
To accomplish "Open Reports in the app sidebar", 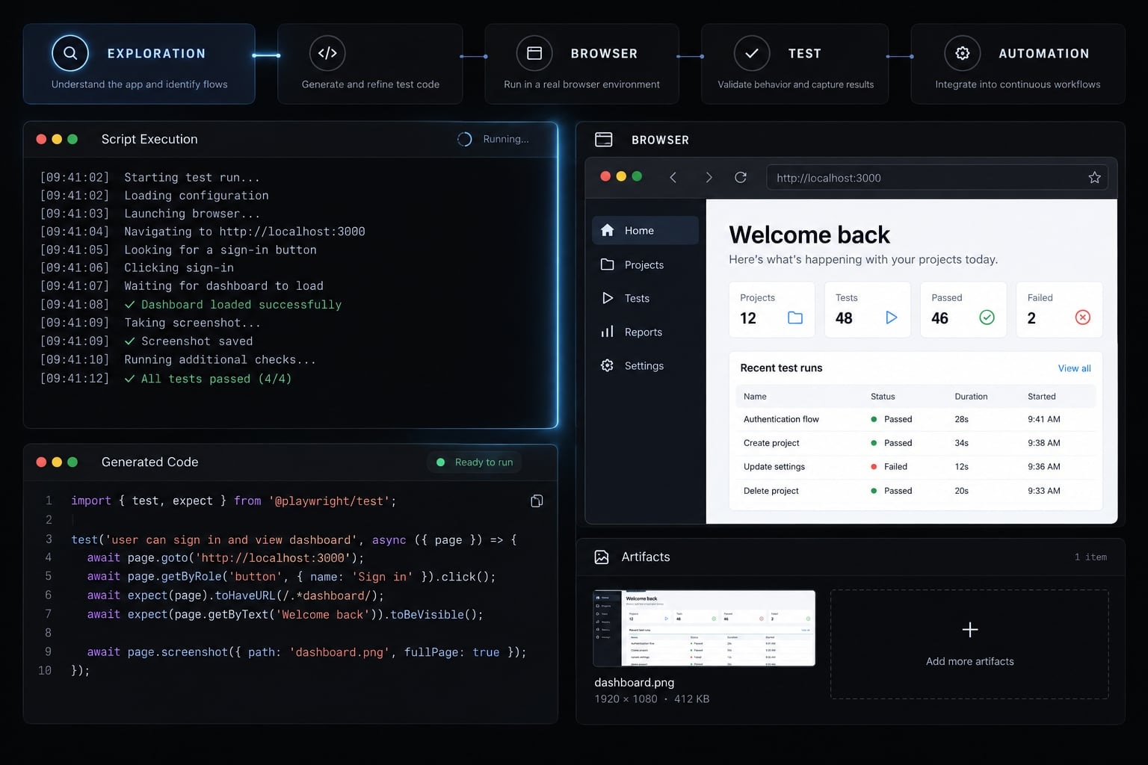I will (645, 332).
